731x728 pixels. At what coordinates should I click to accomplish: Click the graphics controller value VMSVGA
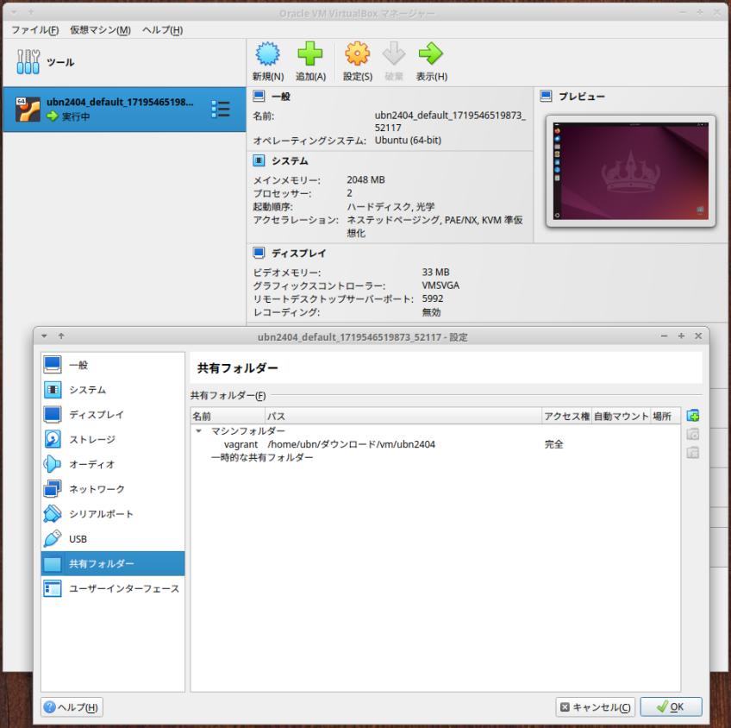pos(440,286)
